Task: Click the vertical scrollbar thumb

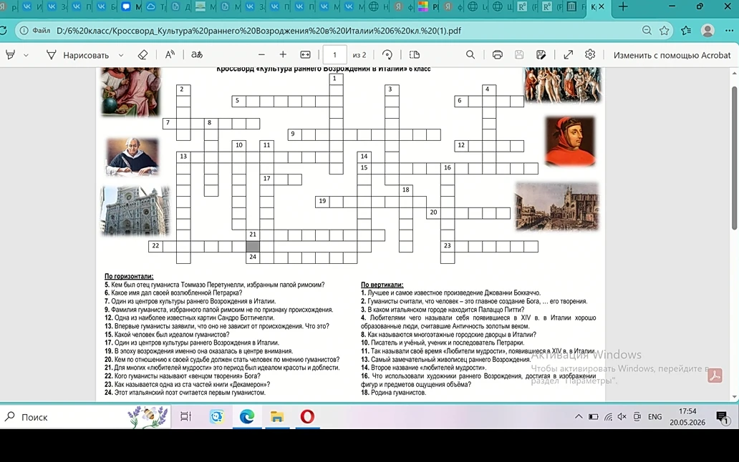Action: pos(734,157)
